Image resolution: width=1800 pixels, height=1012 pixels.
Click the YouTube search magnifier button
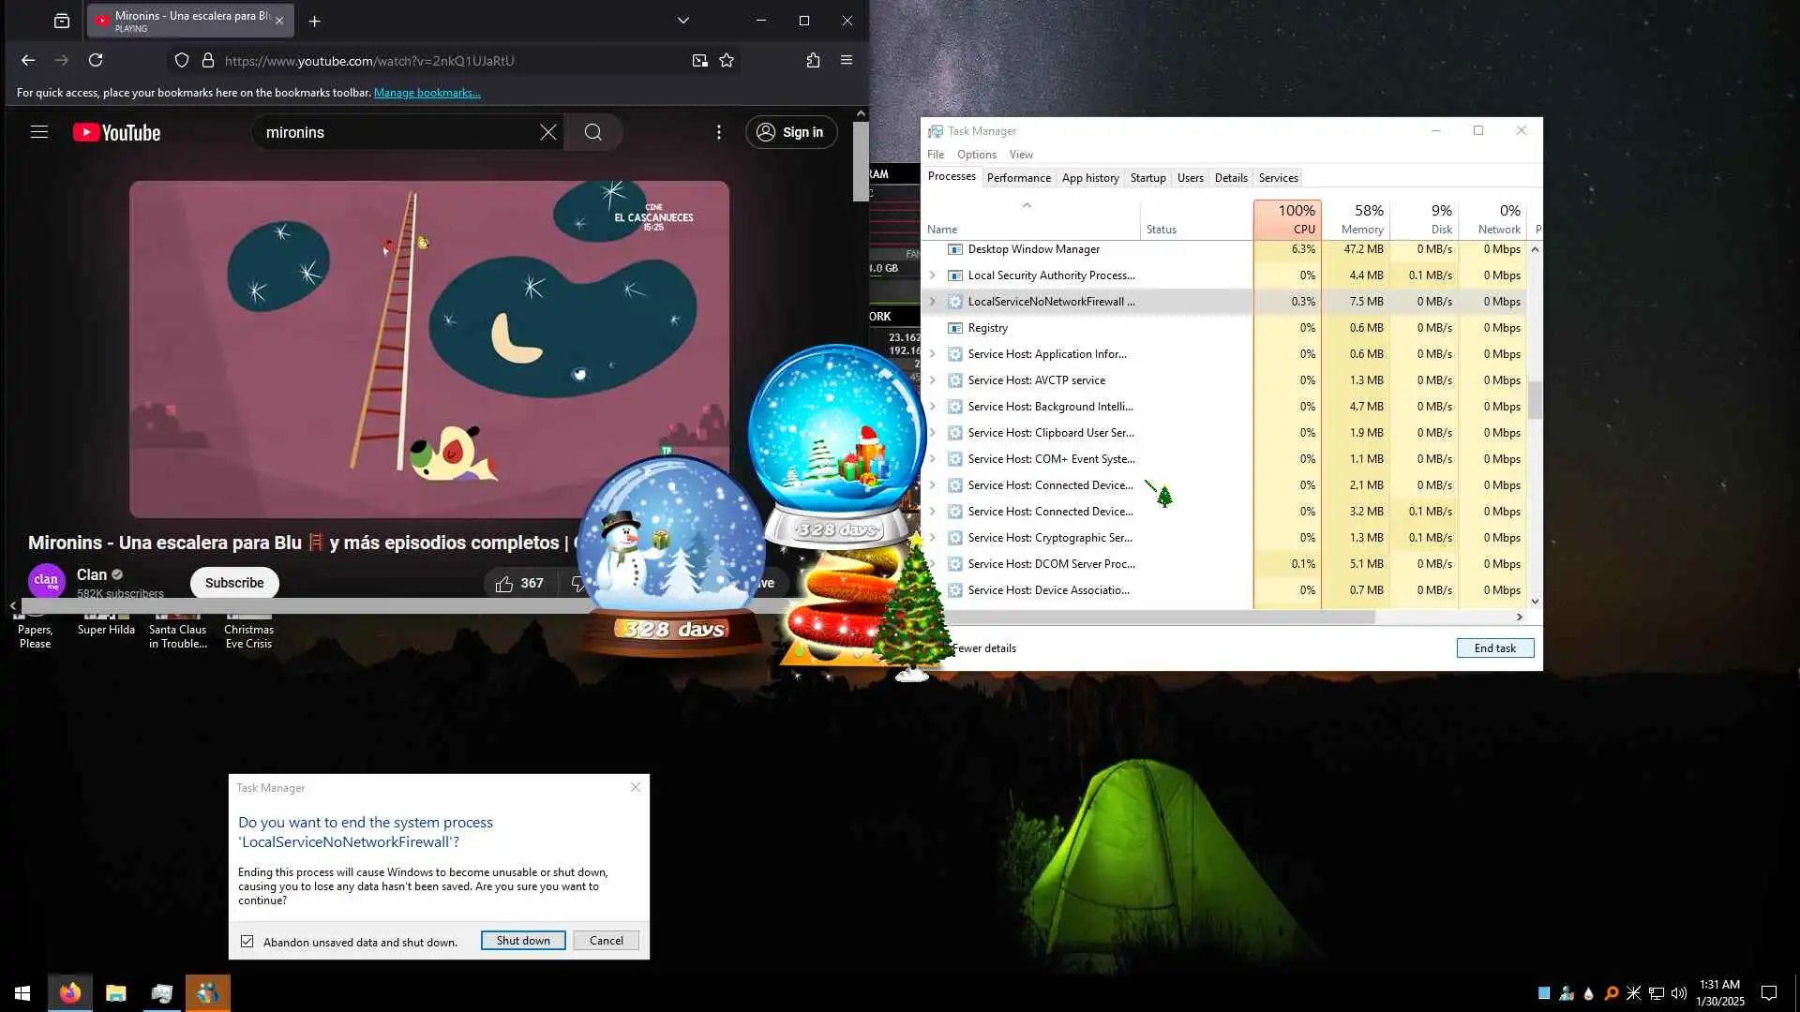593,132
